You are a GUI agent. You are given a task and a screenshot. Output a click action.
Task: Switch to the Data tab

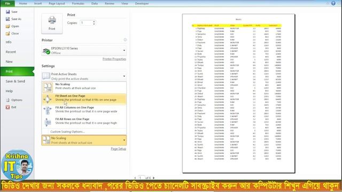tap(95, 4)
